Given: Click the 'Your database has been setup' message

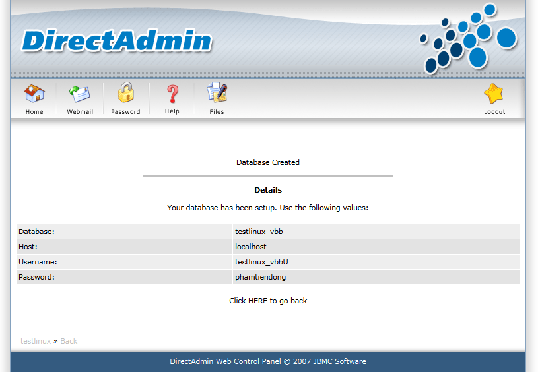Looking at the screenshot, I should 267,208.
